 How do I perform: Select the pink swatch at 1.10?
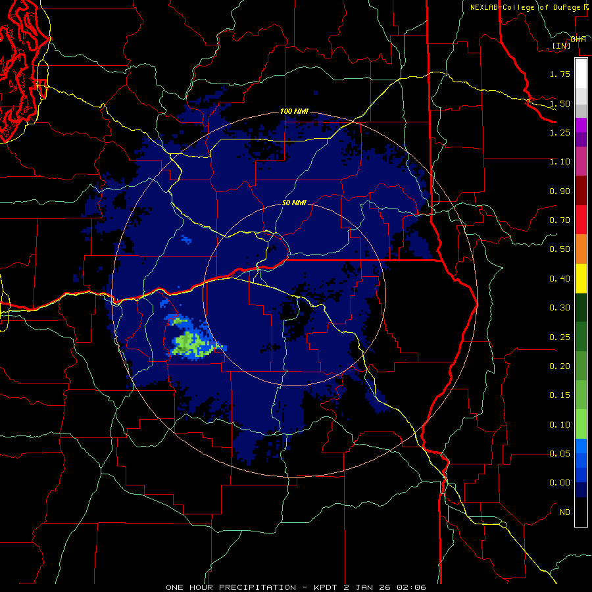tap(581, 161)
